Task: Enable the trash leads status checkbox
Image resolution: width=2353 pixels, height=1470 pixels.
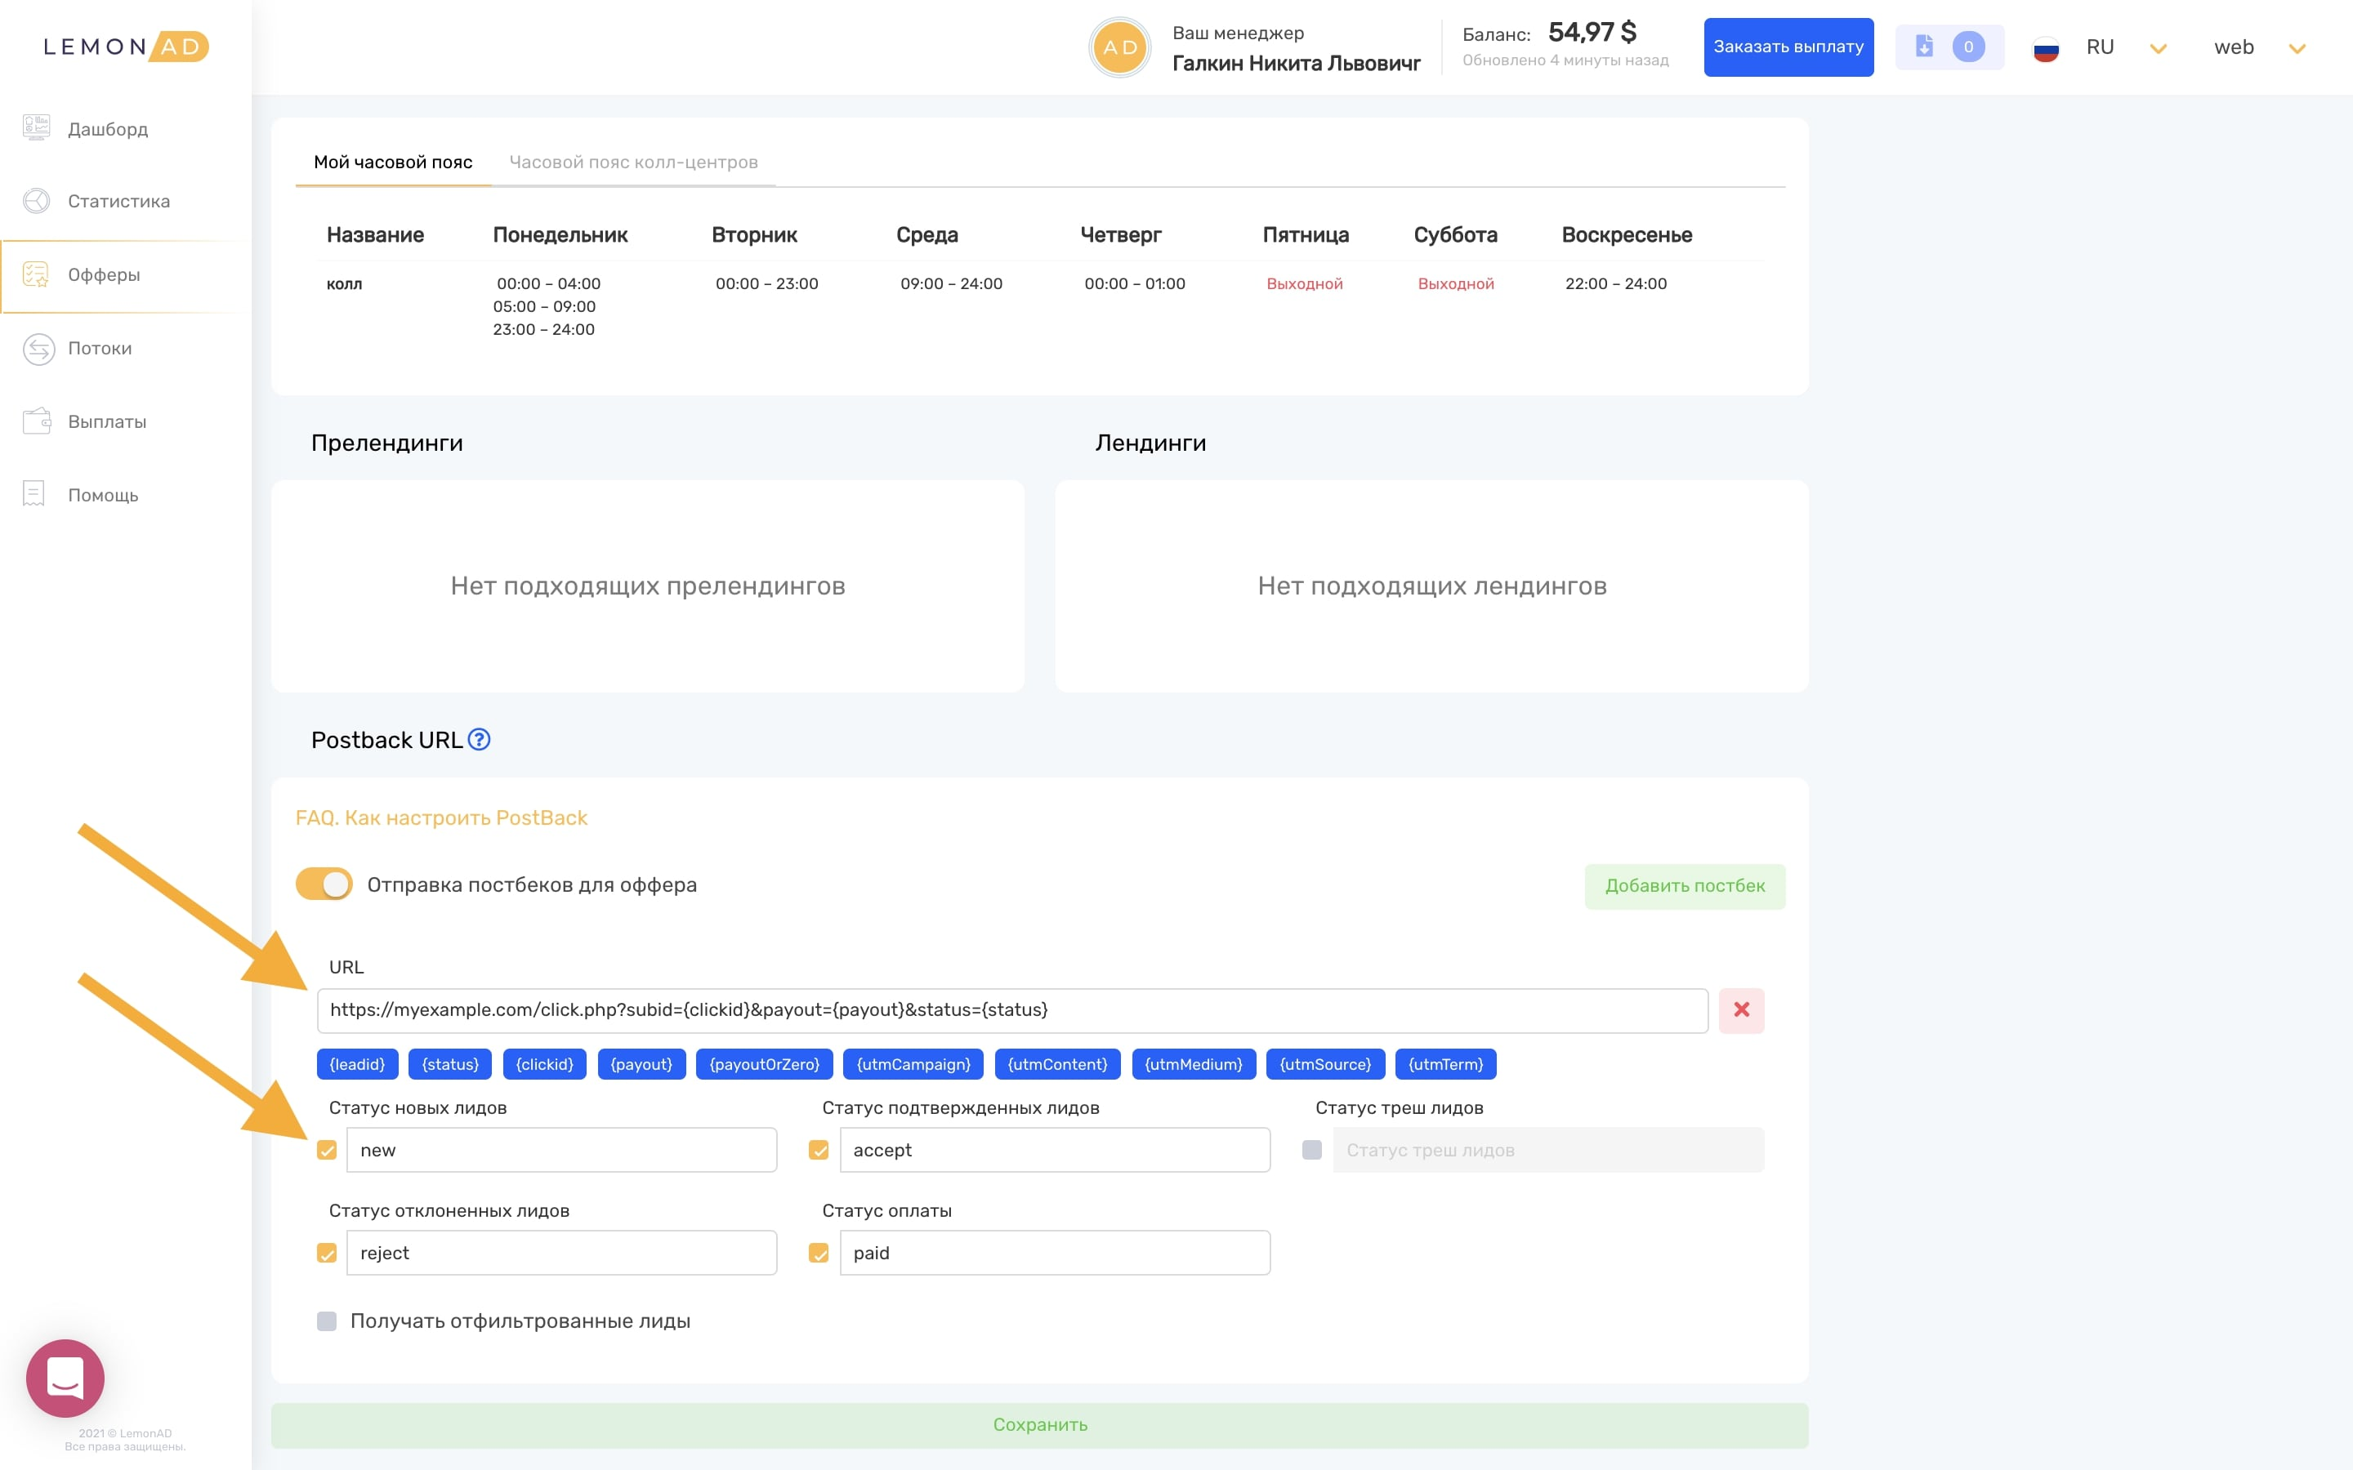Action: click(x=1311, y=1150)
